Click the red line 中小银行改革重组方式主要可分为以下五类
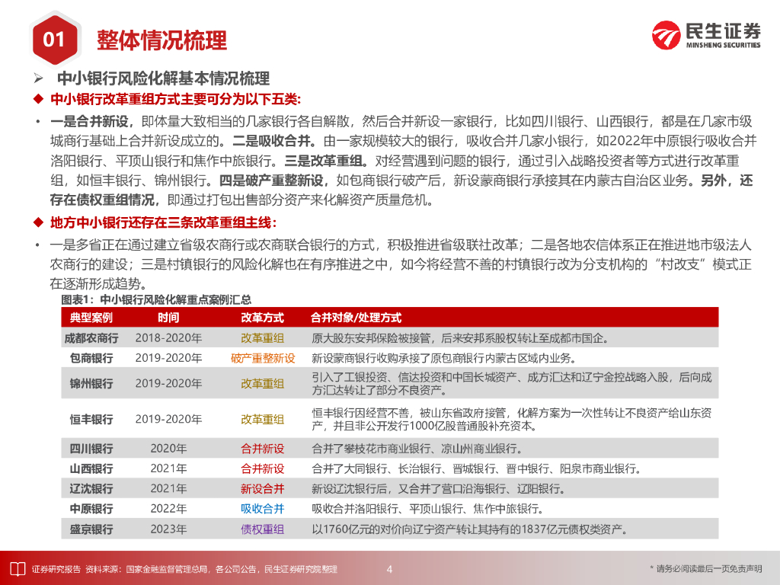This screenshot has height=585, width=780. pos(176,99)
